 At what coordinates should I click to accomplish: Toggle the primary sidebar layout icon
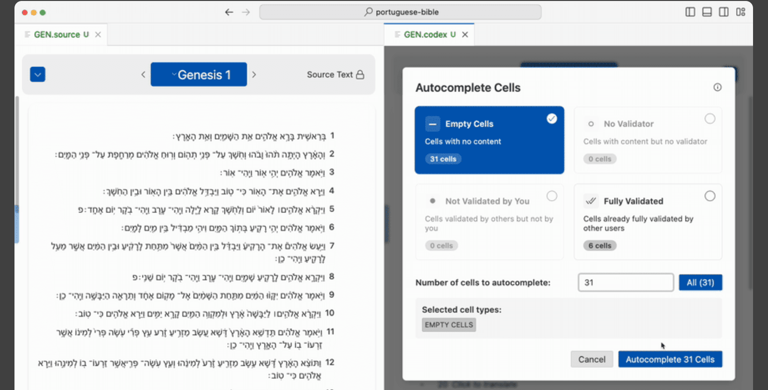pos(690,12)
